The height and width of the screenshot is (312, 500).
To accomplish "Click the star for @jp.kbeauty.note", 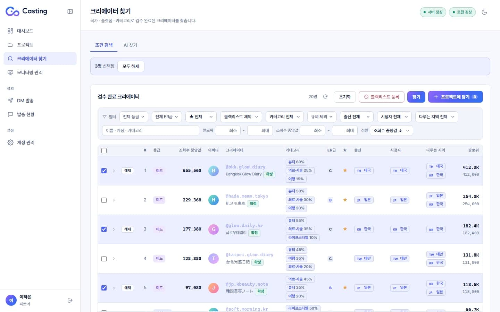I will tap(345, 288).
